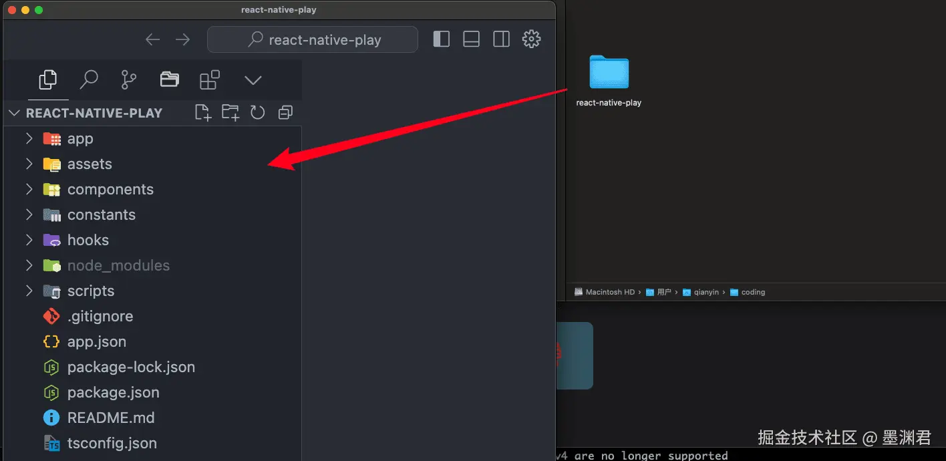The width and height of the screenshot is (946, 461).
Task: Click the curly braces icon of app.json
Action: point(51,342)
